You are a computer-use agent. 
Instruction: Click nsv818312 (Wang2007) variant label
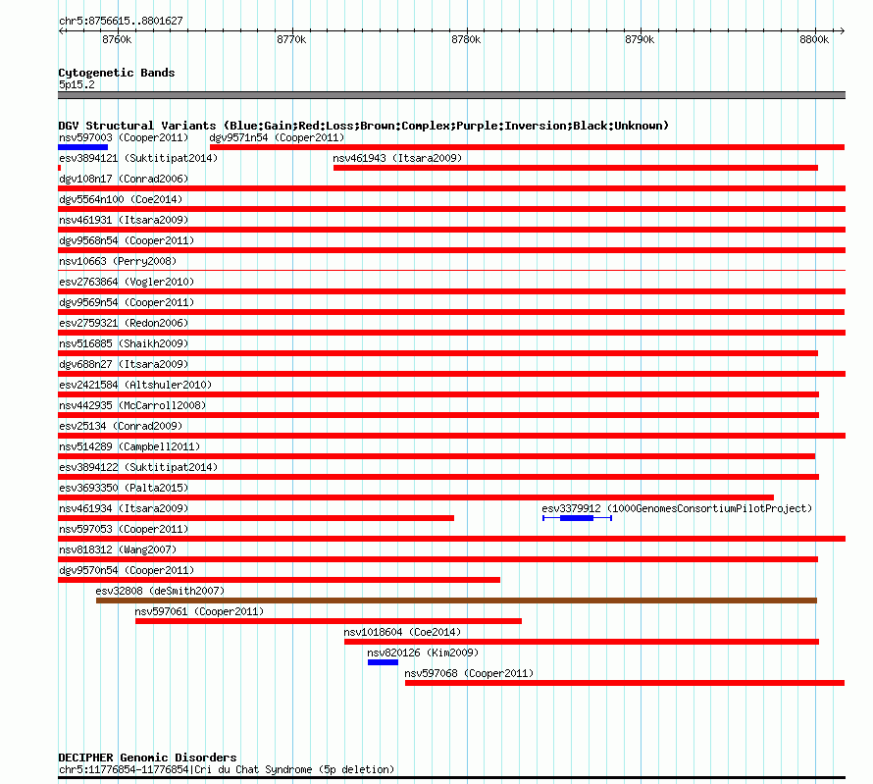pyautogui.click(x=118, y=549)
